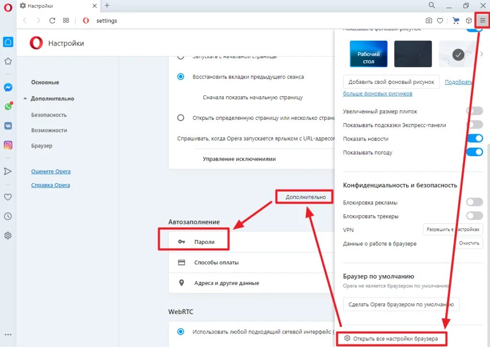Screen dimensions: 490x347
Task: Open History clock icon in the sidebar
Action: [8, 216]
